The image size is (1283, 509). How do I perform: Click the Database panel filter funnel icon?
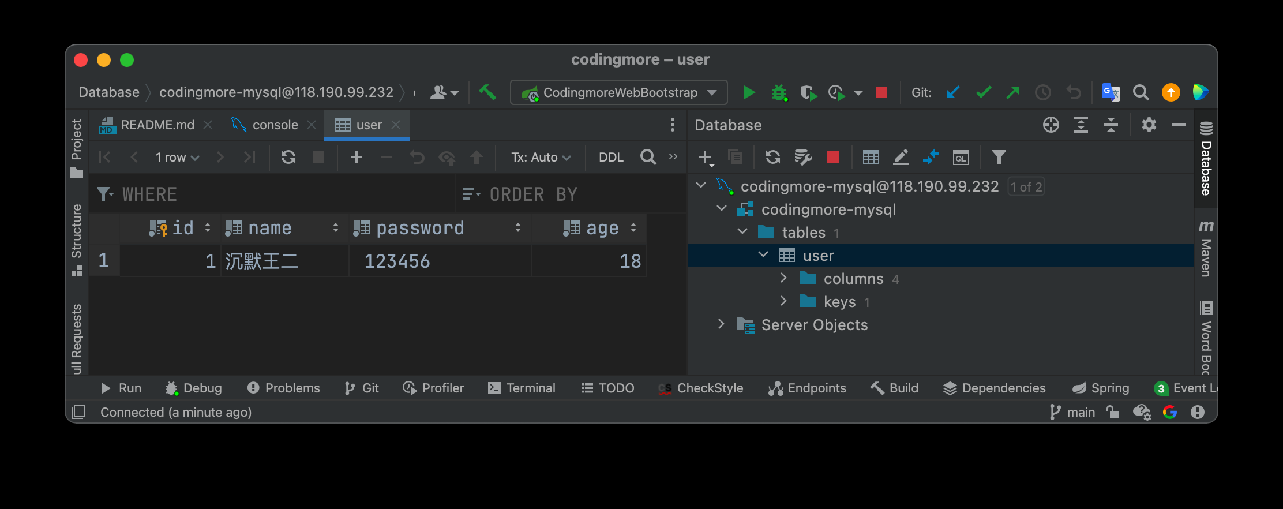(x=999, y=157)
